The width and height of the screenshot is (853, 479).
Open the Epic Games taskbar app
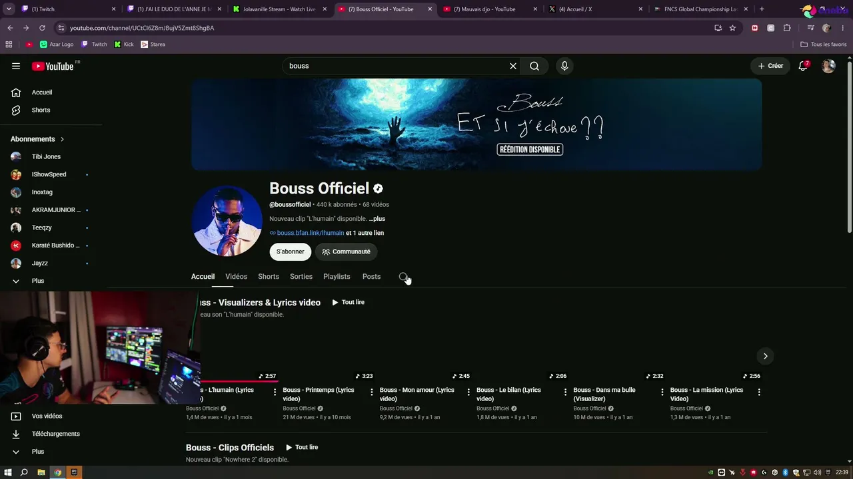pyautogui.click(x=74, y=472)
